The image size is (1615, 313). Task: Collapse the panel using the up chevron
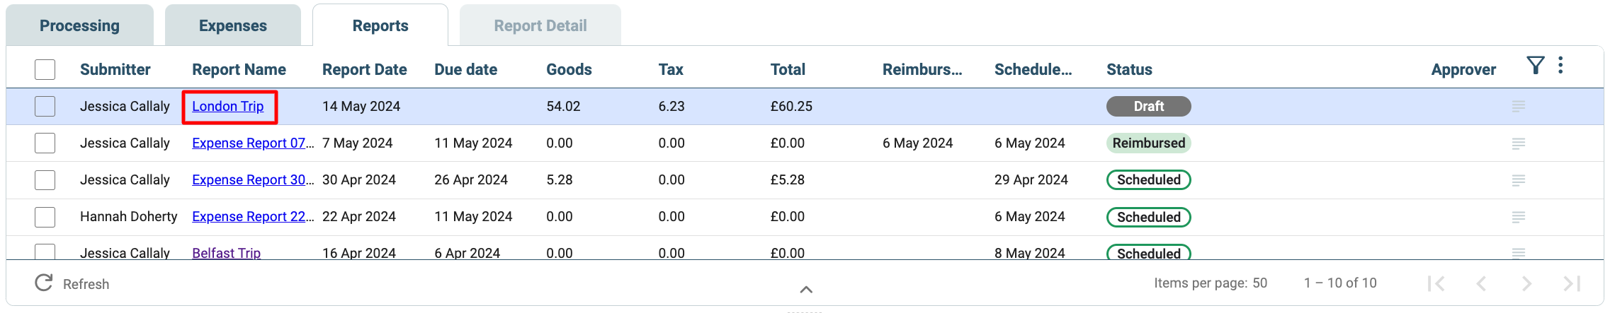click(x=806, y=289)
